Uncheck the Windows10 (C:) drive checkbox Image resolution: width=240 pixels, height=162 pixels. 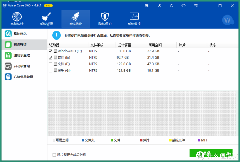click(x=50, y=51)
